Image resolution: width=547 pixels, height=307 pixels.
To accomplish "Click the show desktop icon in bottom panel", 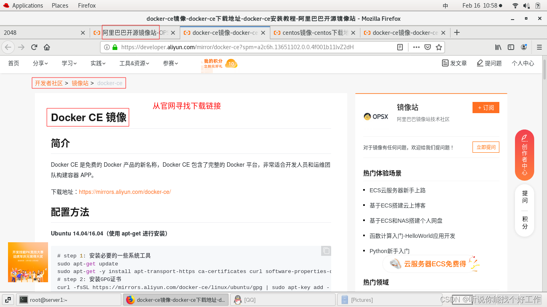I will click(x=8, y=299).
